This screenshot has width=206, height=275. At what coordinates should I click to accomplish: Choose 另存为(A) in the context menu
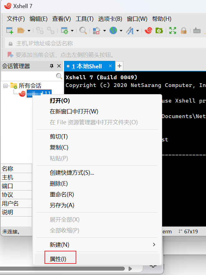(x=97, y=205)
